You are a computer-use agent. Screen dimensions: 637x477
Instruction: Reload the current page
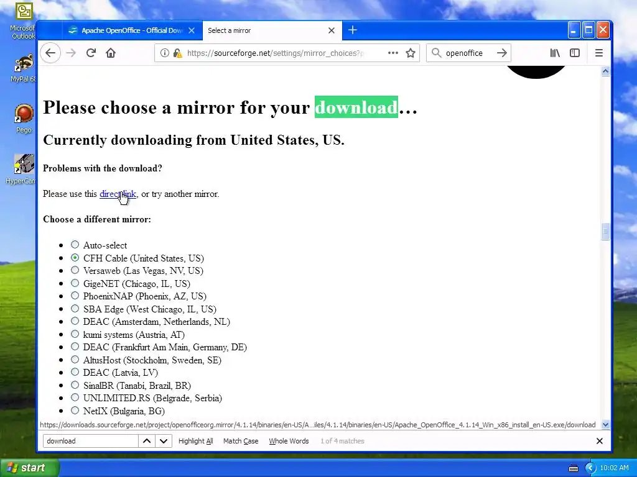91,53
